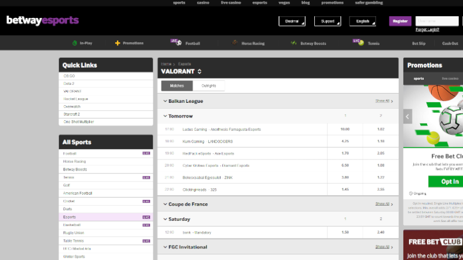
Task: Click the Football live ball icon
Action: click(x=177, y=42)
